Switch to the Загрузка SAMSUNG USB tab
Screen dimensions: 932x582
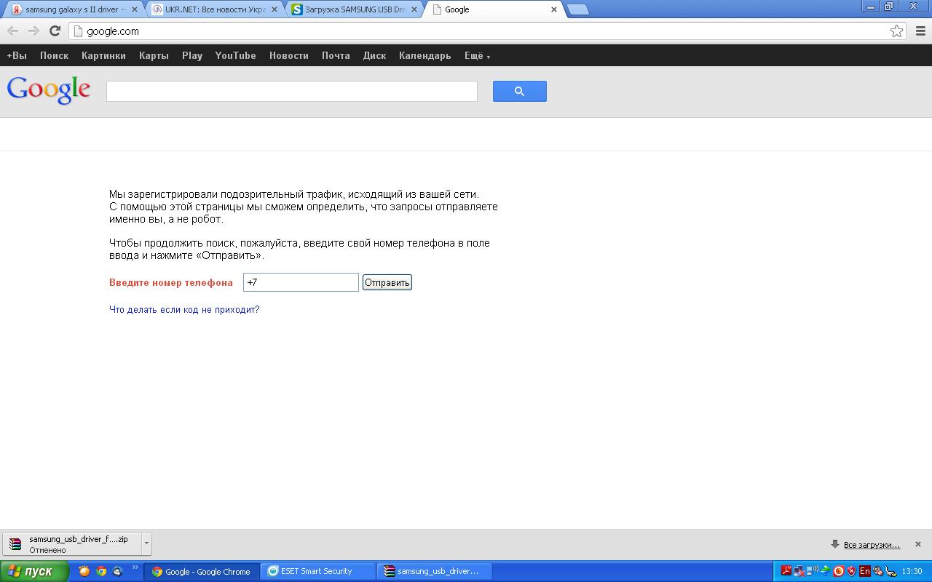355,9
